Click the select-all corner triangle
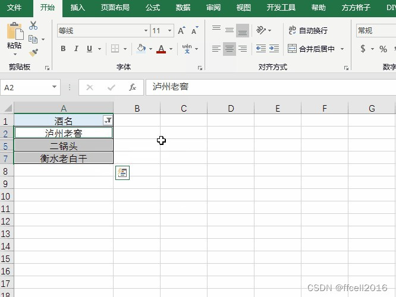 pyautogui.click(x=8, y=108)
